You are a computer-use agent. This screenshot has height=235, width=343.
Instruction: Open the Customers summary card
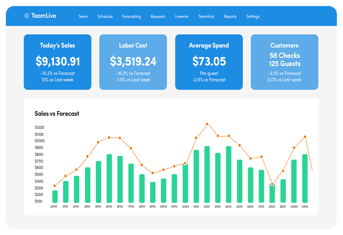284,62
